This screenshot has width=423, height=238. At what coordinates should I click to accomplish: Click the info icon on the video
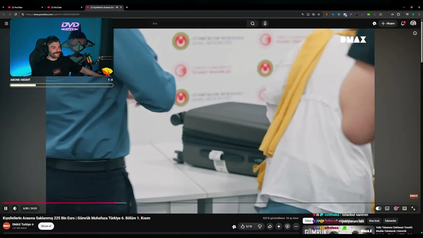[x=415, y=33]
